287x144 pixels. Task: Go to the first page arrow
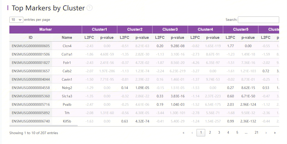(x=183, y=133)
